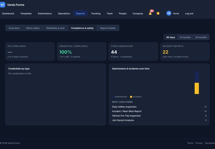Click the Varda username label
This screenshot has width=215, height=149.
[x=176, y=14]
